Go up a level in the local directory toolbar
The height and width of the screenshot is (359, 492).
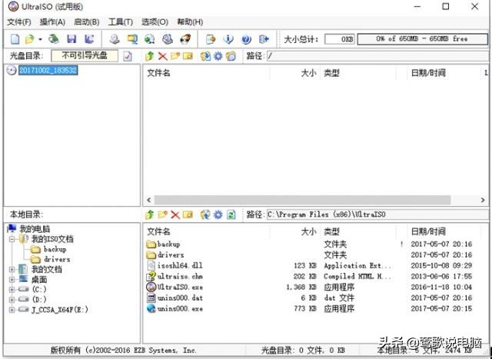click(150, 214)
